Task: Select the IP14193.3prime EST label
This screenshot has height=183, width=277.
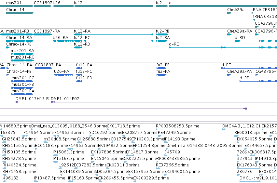Action: point(180,139)
